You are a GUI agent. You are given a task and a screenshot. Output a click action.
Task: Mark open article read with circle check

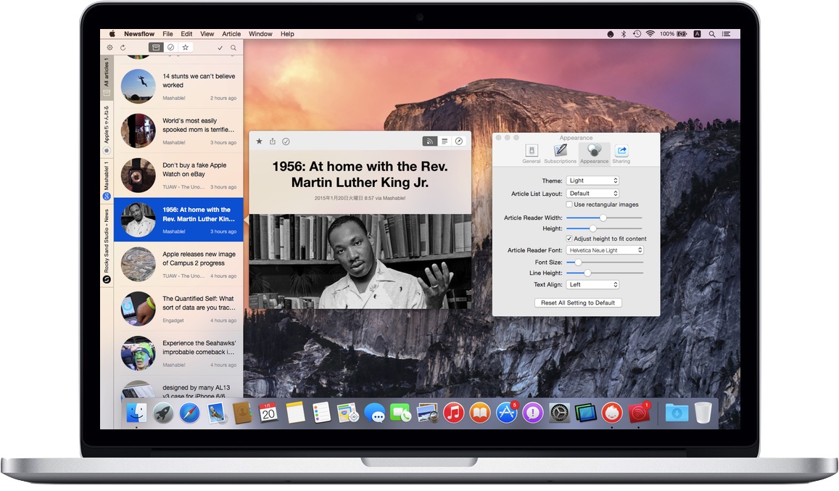pos(286,141)
